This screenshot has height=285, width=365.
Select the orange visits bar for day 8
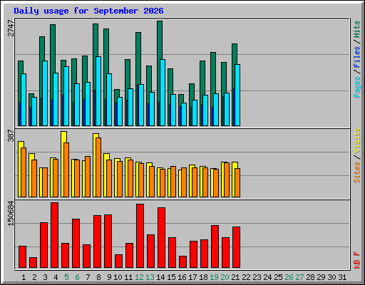[x=98, y=167]
